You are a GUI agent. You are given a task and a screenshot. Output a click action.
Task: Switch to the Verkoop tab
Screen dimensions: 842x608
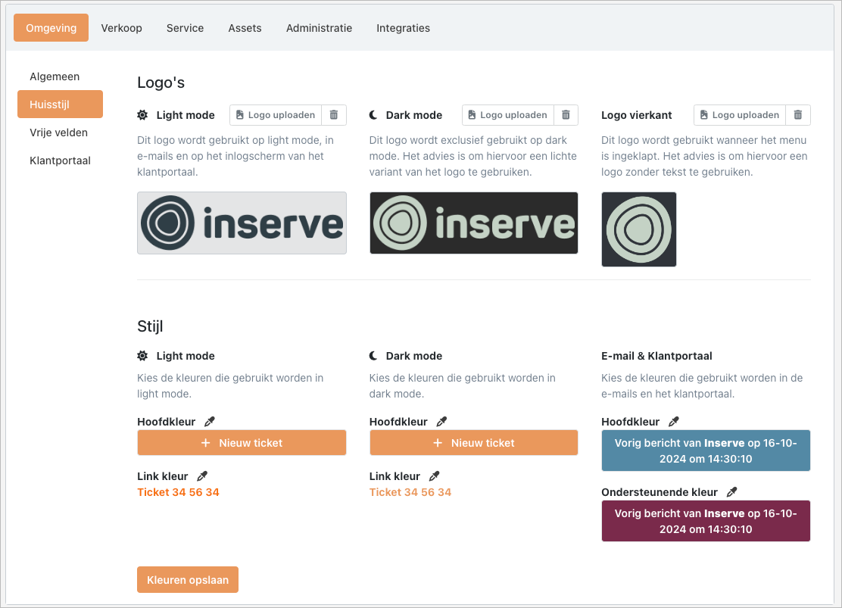click(121, 28)
